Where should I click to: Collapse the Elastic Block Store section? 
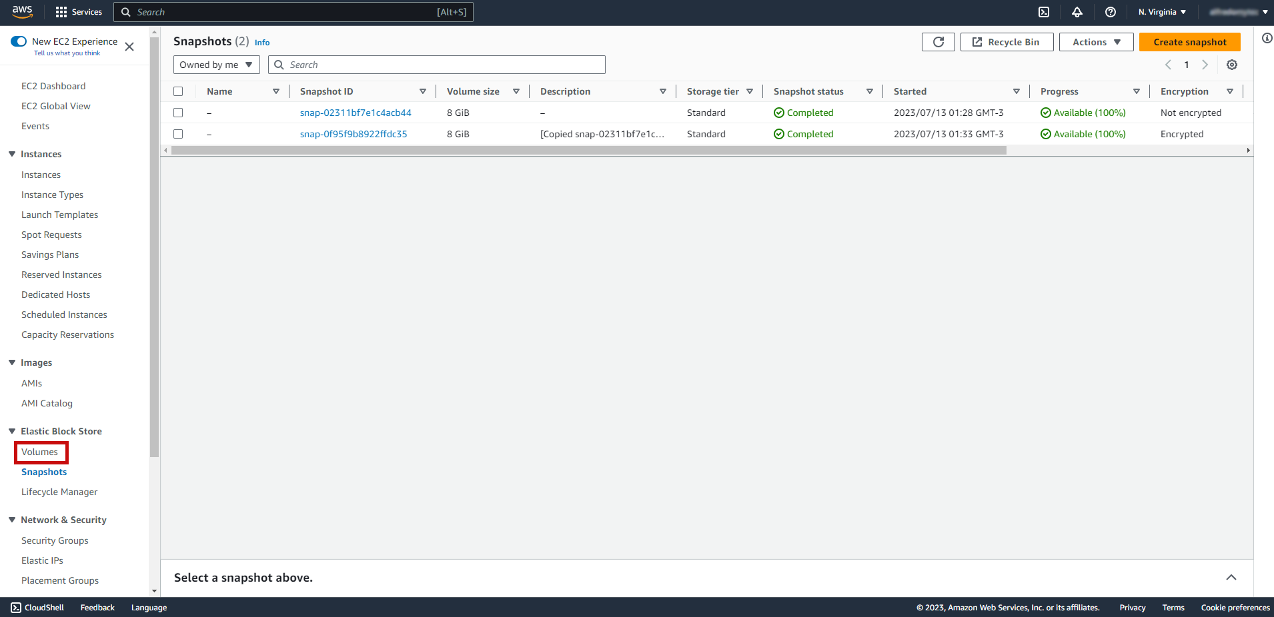tap(12, 431)
